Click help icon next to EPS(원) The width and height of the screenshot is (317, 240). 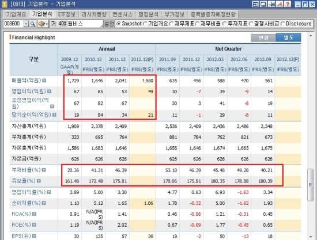click(x=34, y=236)
